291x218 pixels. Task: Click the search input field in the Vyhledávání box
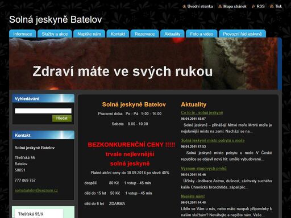pos(43,111)
